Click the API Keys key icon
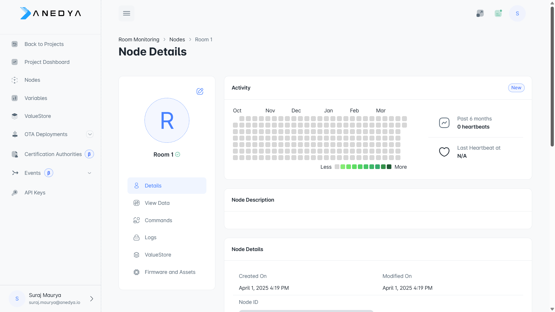 14,193
